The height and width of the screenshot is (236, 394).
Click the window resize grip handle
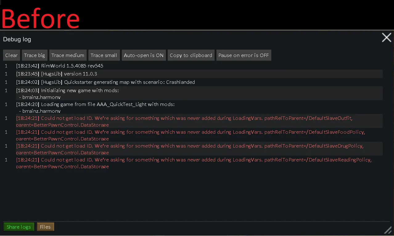(388, 230)
